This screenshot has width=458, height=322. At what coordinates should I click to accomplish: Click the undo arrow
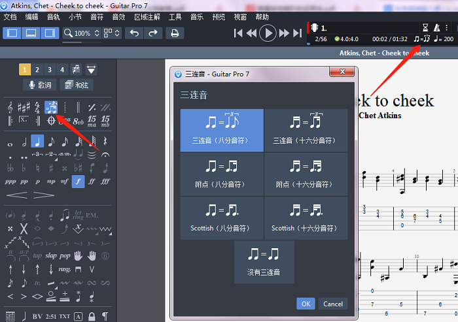[134, 33]
